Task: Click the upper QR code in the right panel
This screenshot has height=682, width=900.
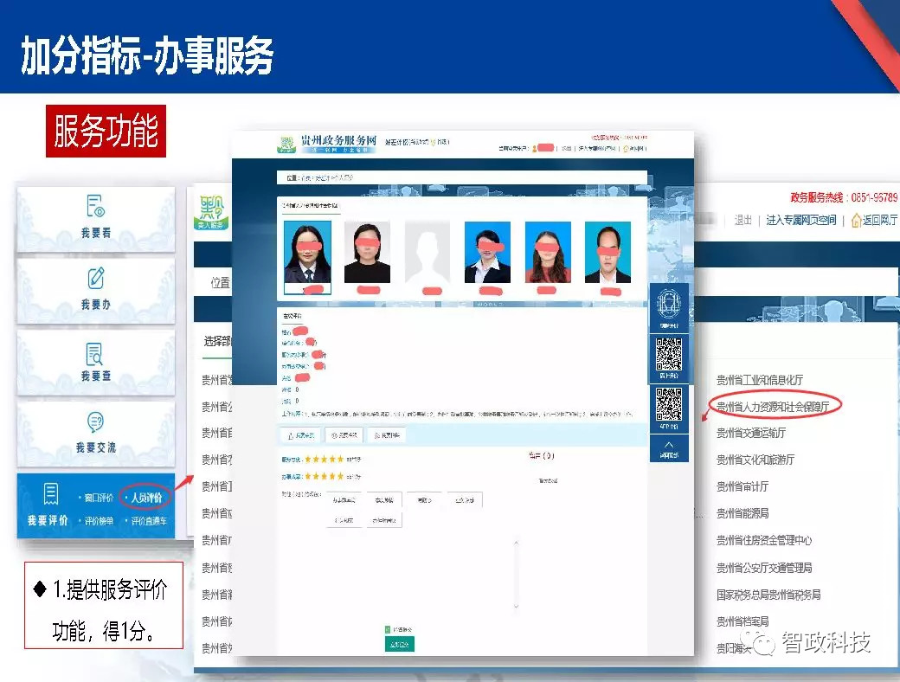Action: click(669, 353)
